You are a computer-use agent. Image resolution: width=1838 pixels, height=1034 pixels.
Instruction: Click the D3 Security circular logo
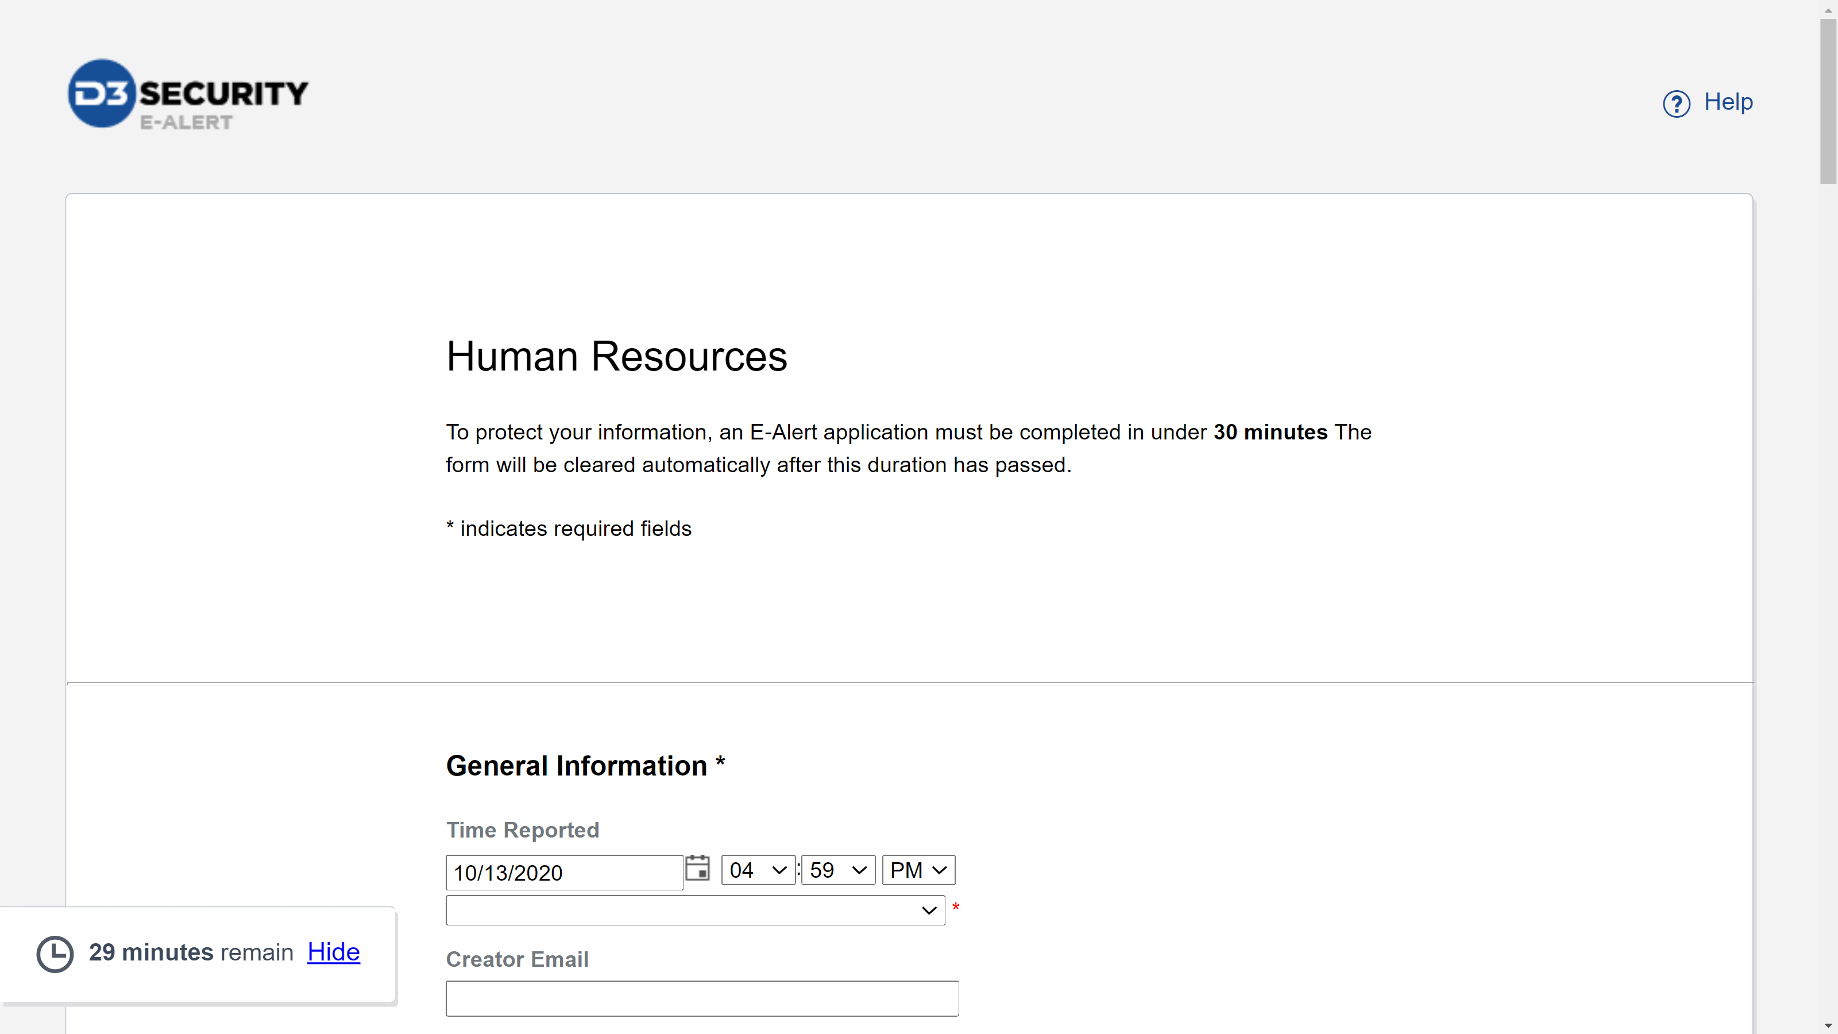(101, 94)
